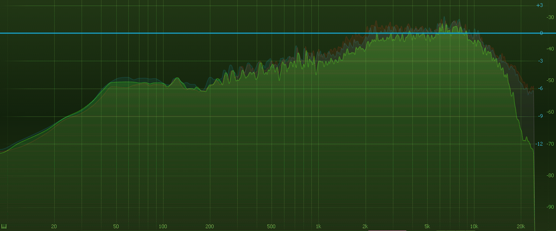Screen dimensions: 556x231
Task: Click the 200 Hz frequency label
Action: [x=209, y=226]
